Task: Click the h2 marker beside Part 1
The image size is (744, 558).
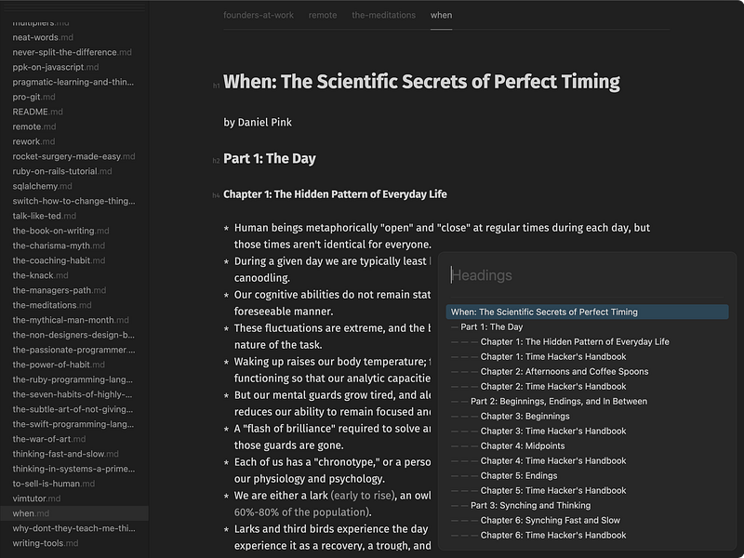Action: click(x=216, y=161)
